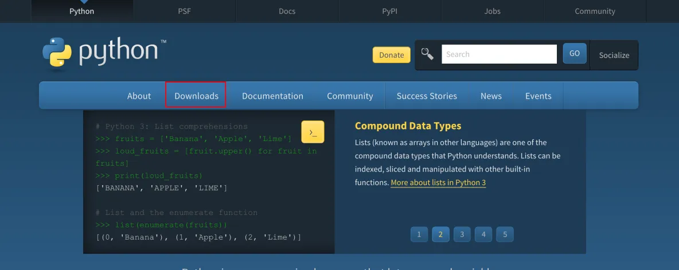The width and height of the screenshot is (679, 270).
Task: Open the Socialize menu
Action: point(614,55)
